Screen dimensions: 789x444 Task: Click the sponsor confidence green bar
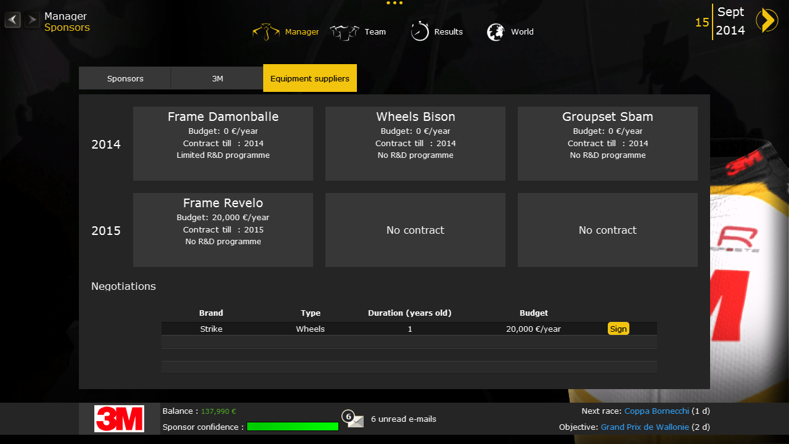293,427
